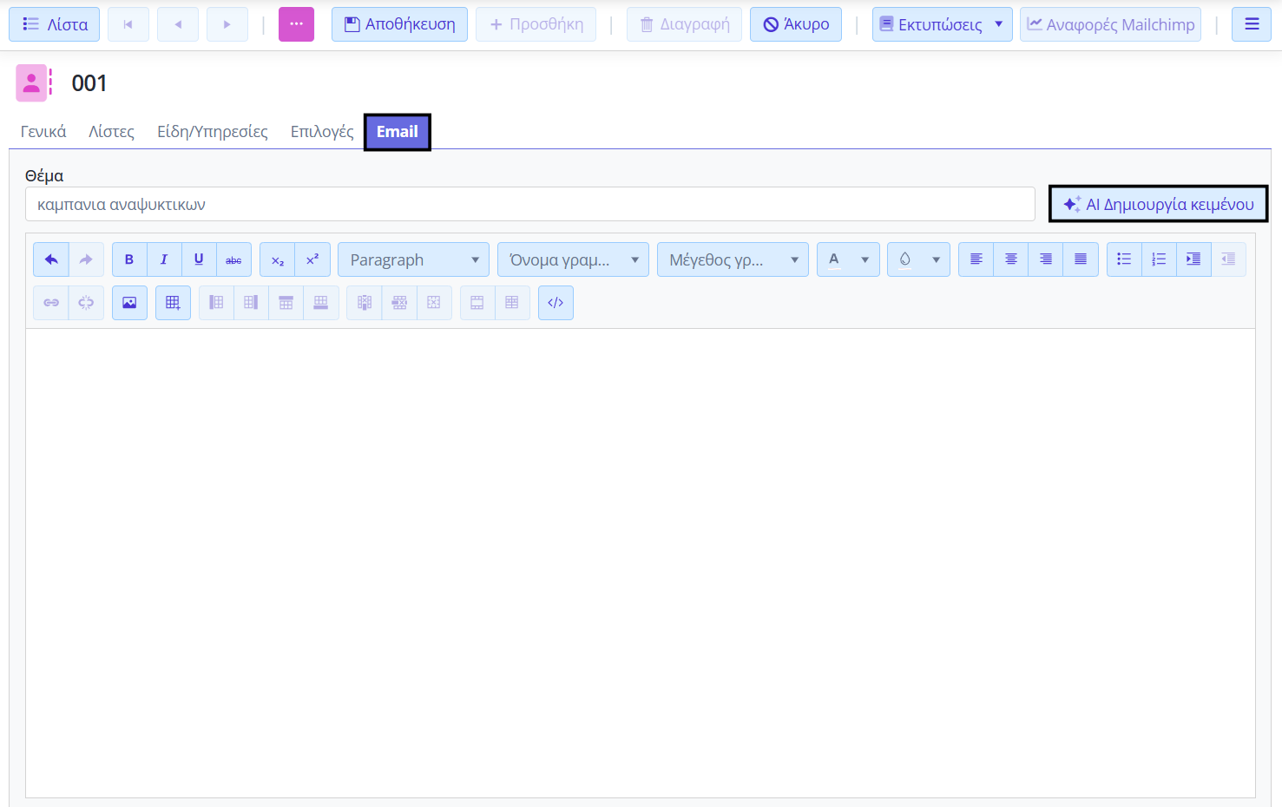The image size is (1282, 807).
Task: Open the font size dropdown
Action: [x=733, y=259]
